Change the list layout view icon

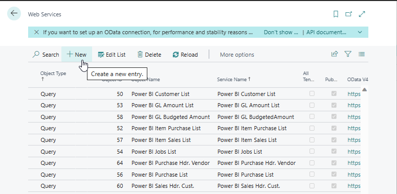tap(362, 54)
